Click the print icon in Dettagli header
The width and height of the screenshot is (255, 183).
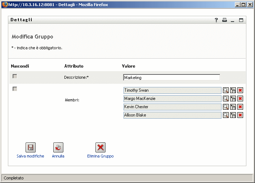tap(224, 20)
